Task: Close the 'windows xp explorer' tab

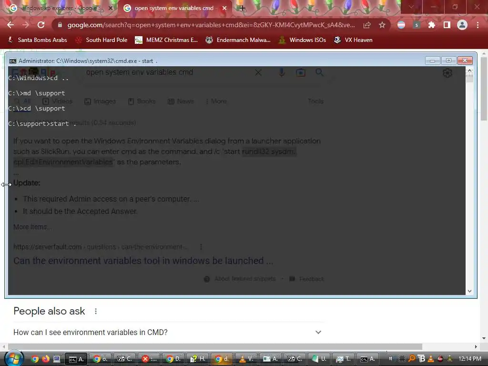Action: coord(110,8)
